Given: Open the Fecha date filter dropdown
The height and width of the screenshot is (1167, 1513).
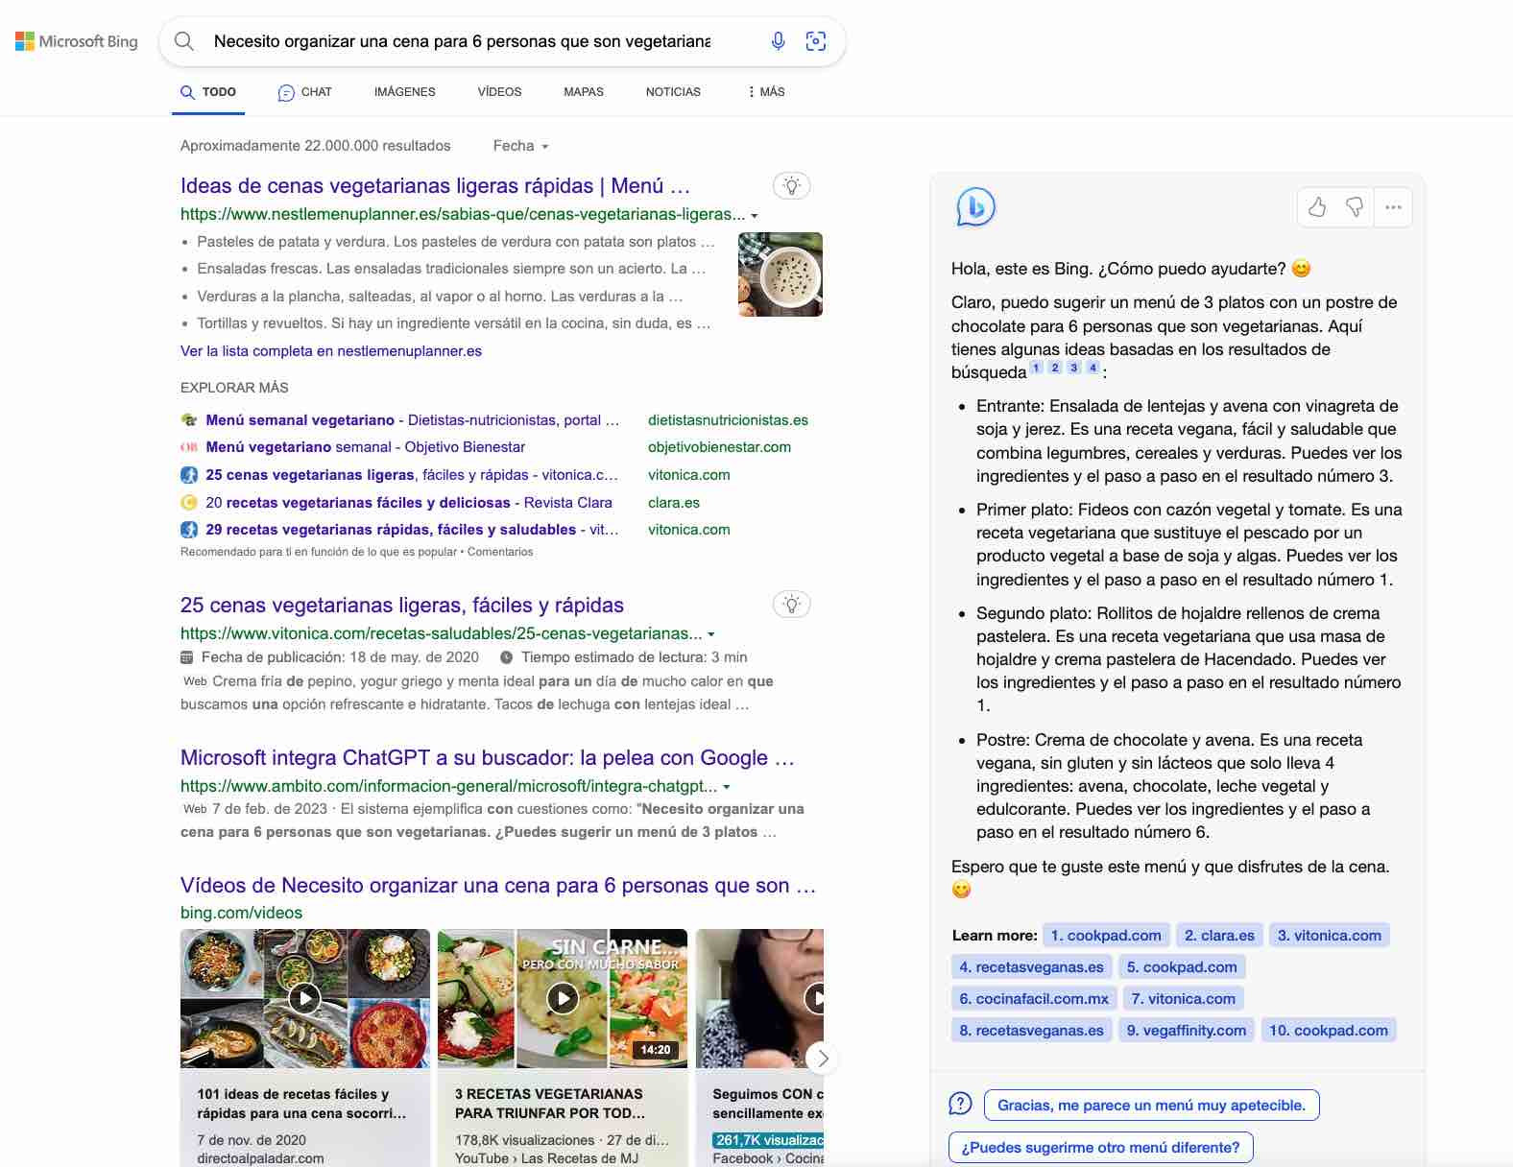Looking at the screenshot, I should [x=520, y=146].
